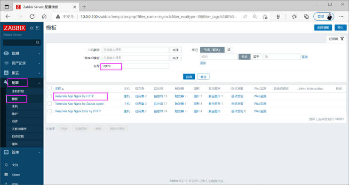Open the browser collections icon
This screenshot has height=185, width=349.
[306, 16]
